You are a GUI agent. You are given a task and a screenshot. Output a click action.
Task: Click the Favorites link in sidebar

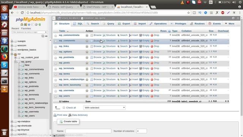click(x=26, y=29)
